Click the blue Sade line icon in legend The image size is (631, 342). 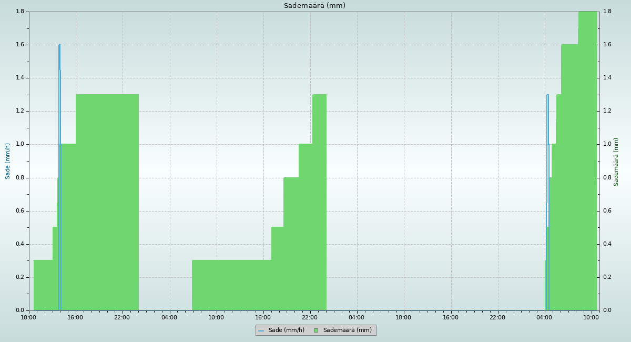pyautogui.click(x=261, y=330)
